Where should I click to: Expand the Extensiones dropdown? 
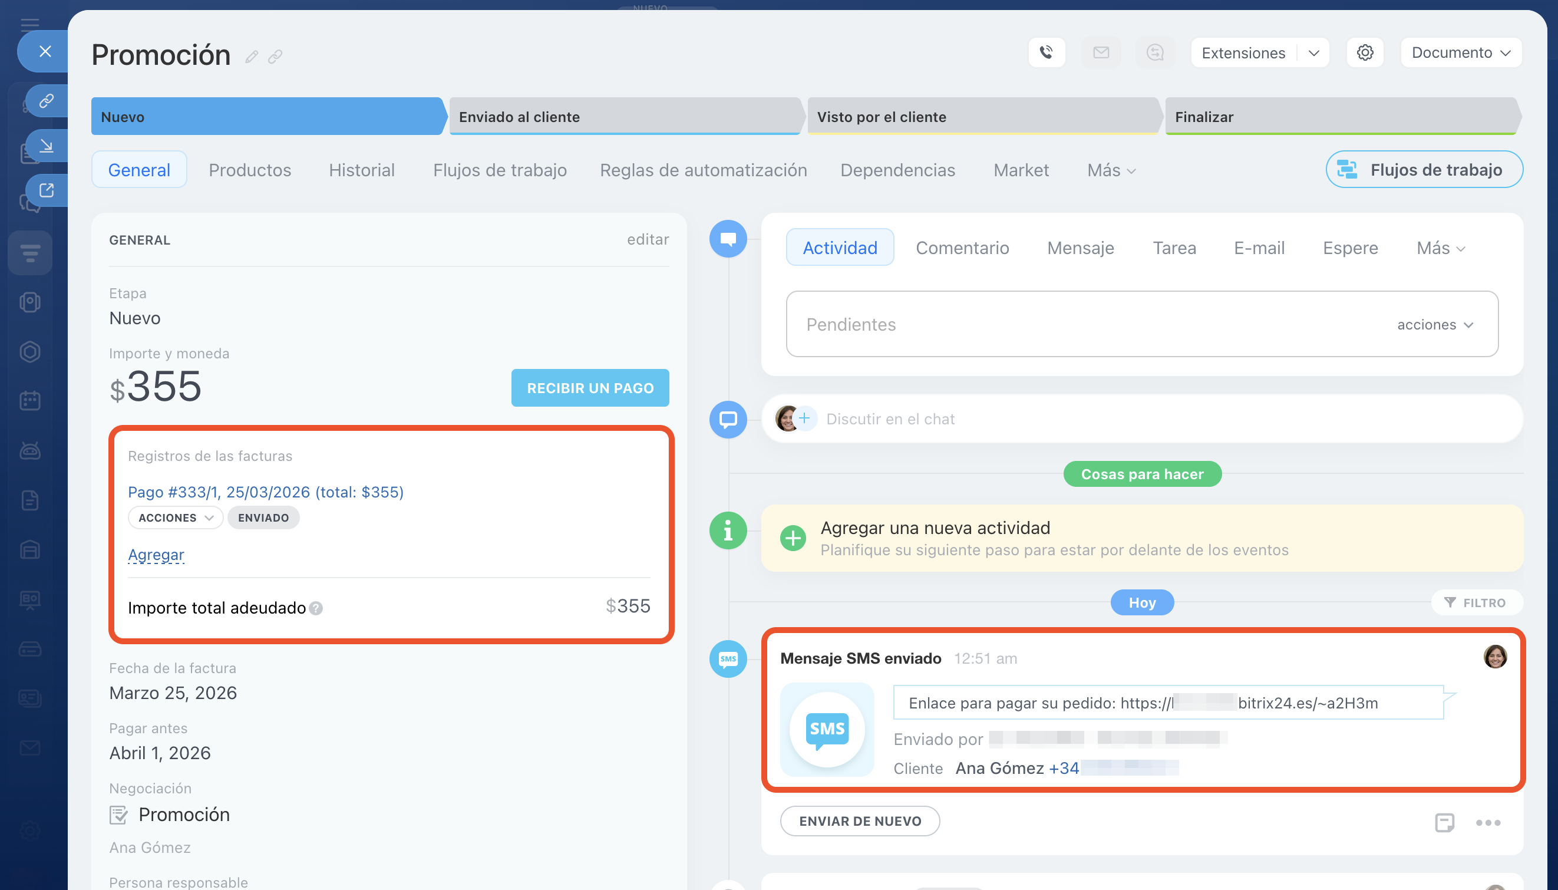coord(1313,53)
